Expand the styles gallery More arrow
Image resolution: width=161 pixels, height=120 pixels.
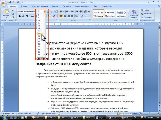pos(128,17)
